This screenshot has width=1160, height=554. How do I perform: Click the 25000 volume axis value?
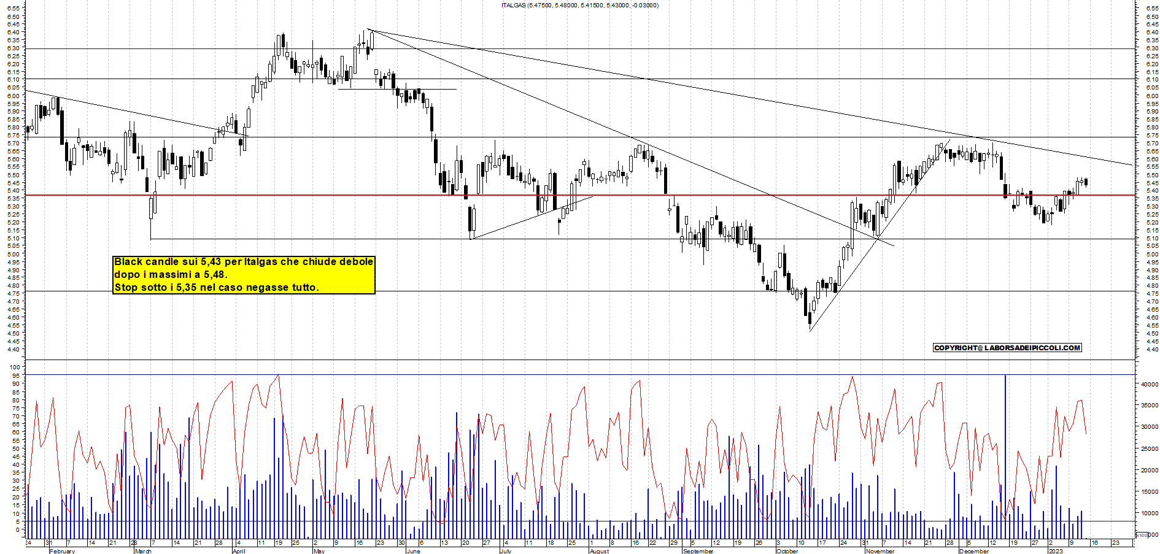point(1150,449)
